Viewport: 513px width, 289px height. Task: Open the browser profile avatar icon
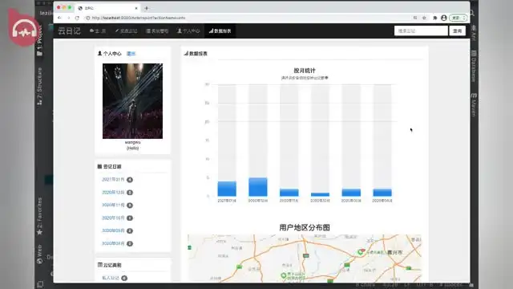[443, 18]
